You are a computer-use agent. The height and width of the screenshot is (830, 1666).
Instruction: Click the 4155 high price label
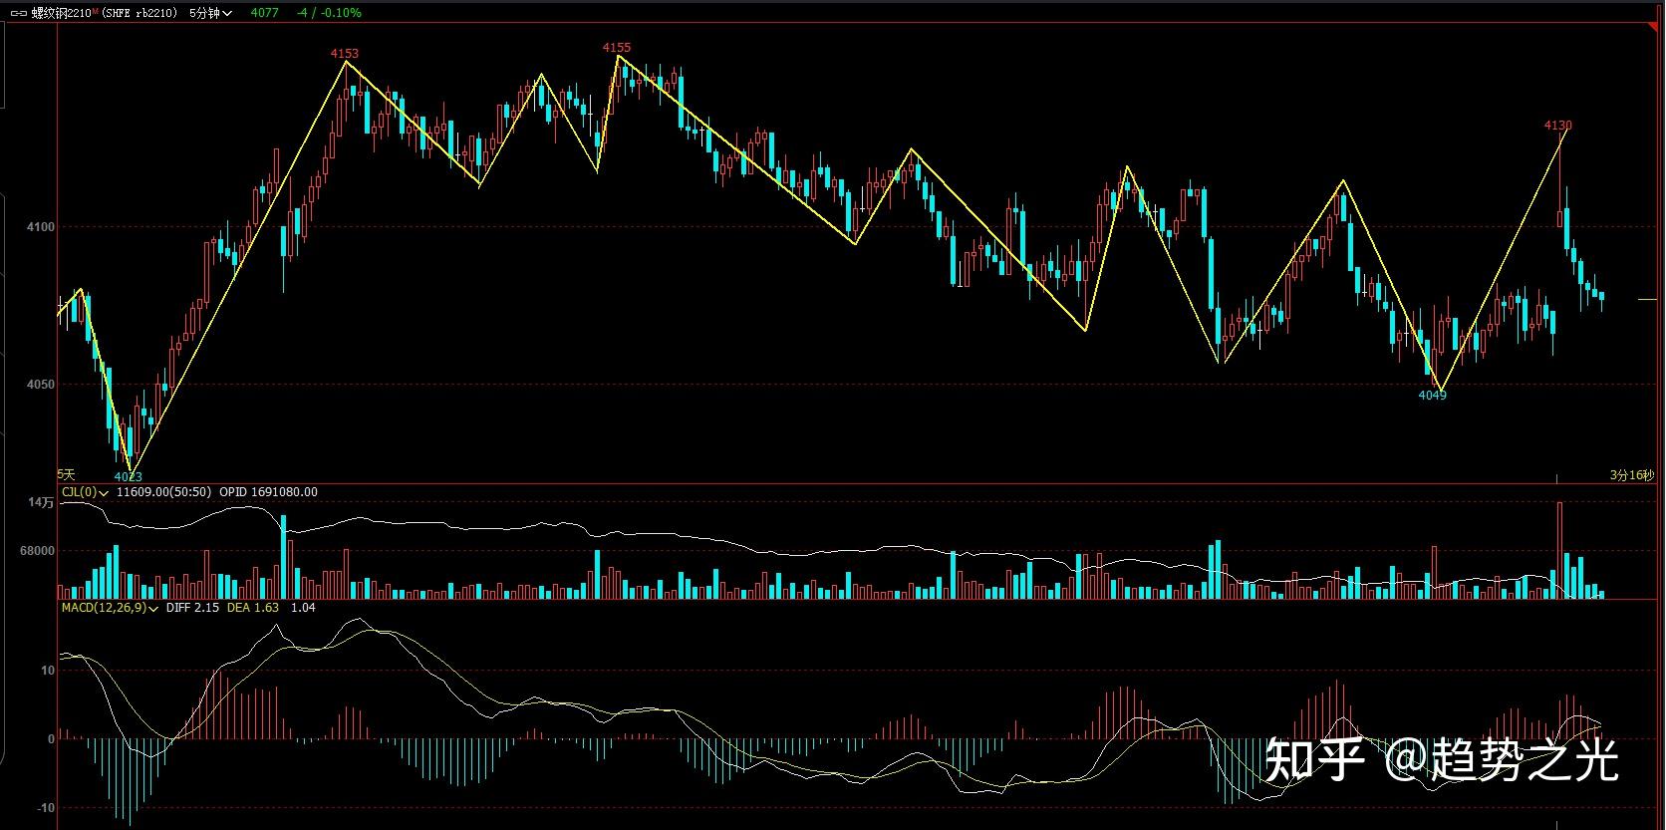[x=617, y=47]
